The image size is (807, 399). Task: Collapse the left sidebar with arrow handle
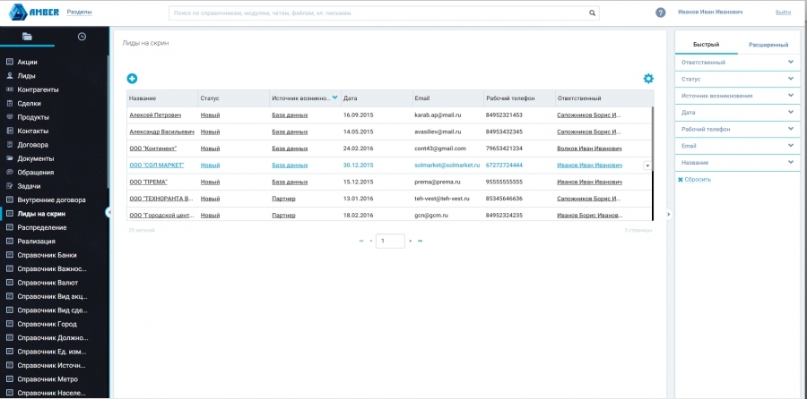point(108,212)
